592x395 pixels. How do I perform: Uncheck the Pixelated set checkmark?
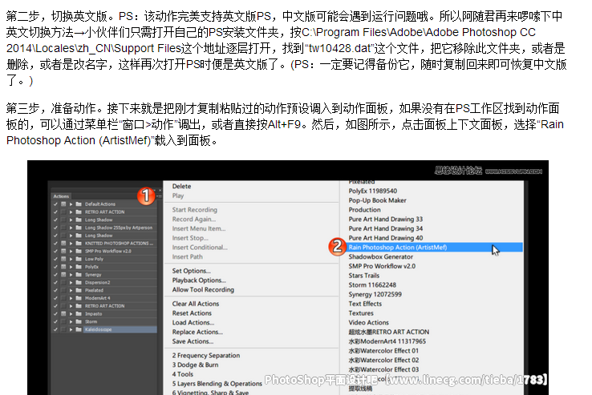pos(55,290)
